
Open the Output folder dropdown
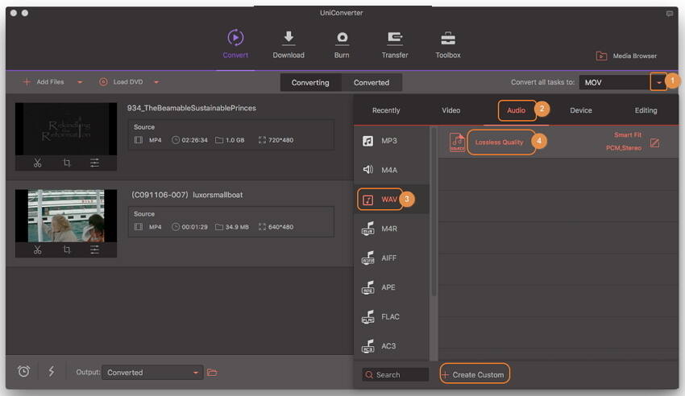152,373
